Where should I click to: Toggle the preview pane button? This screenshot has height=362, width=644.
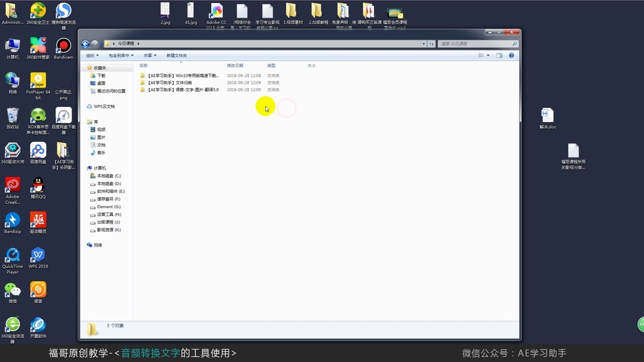(499, 55)
